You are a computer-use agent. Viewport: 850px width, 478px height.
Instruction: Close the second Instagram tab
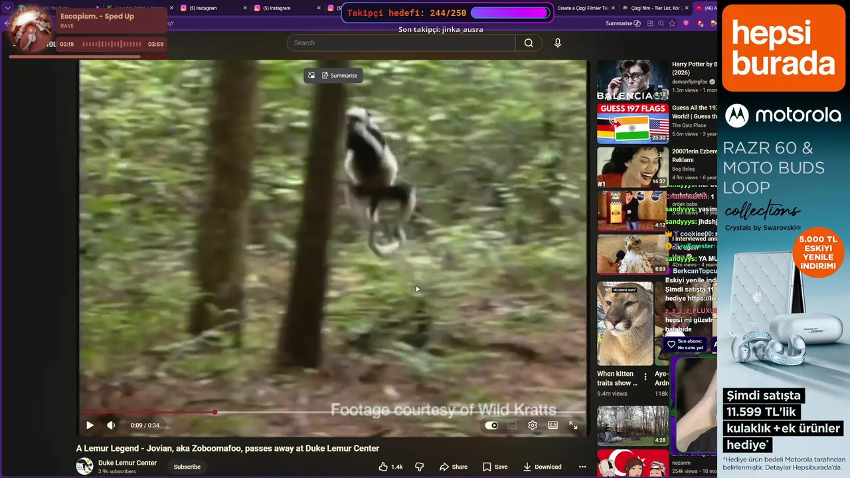point(317,8)
